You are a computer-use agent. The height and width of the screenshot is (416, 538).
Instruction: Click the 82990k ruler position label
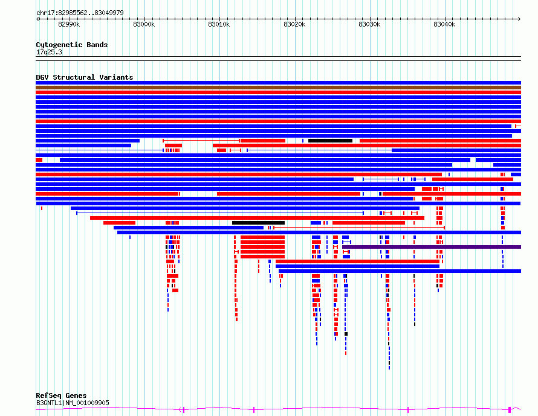[x=69, y=24]
